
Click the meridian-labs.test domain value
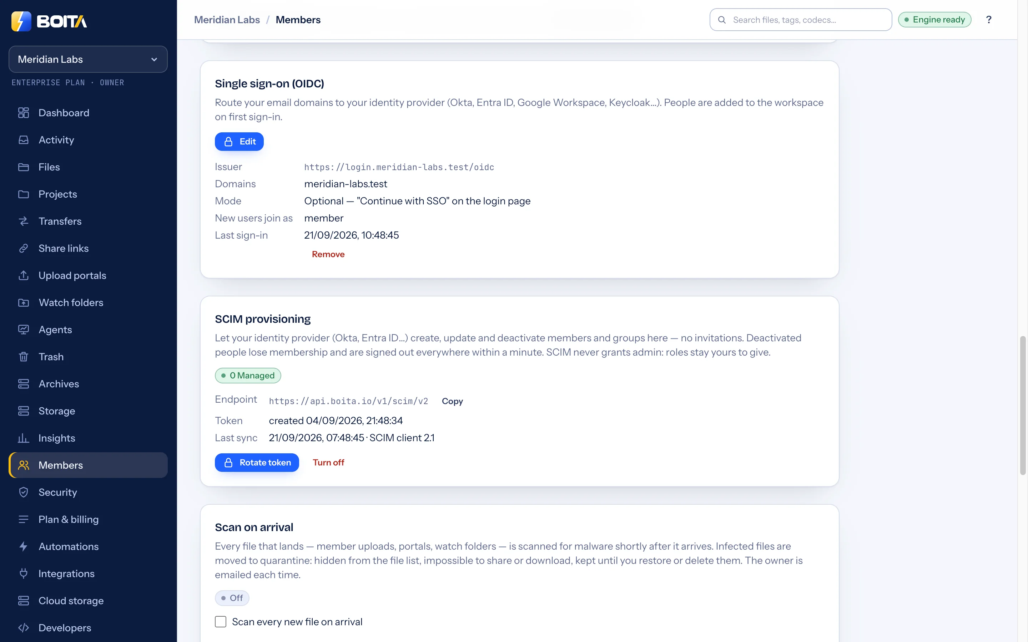coord(346,184)
